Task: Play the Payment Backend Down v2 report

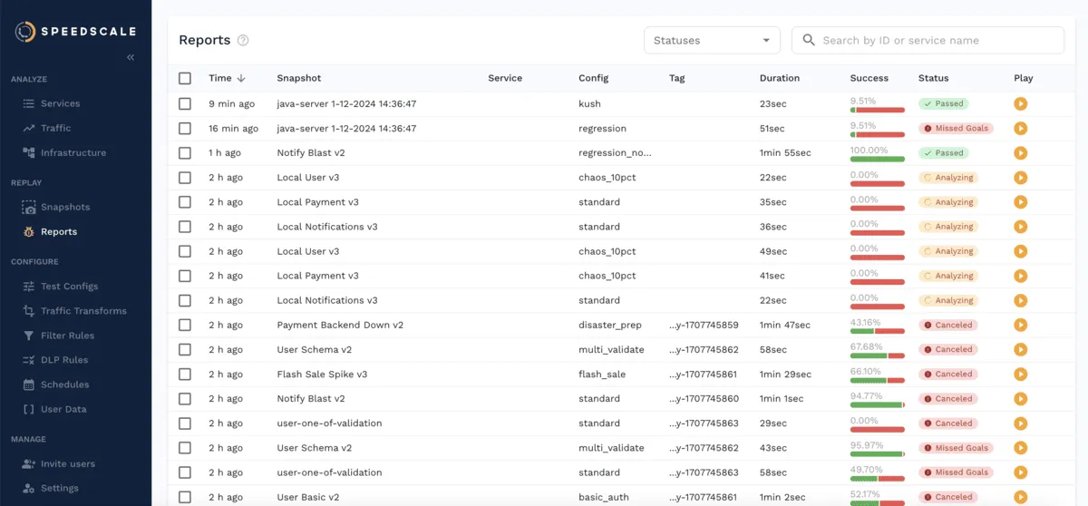Action: [x=1020, y=325]
